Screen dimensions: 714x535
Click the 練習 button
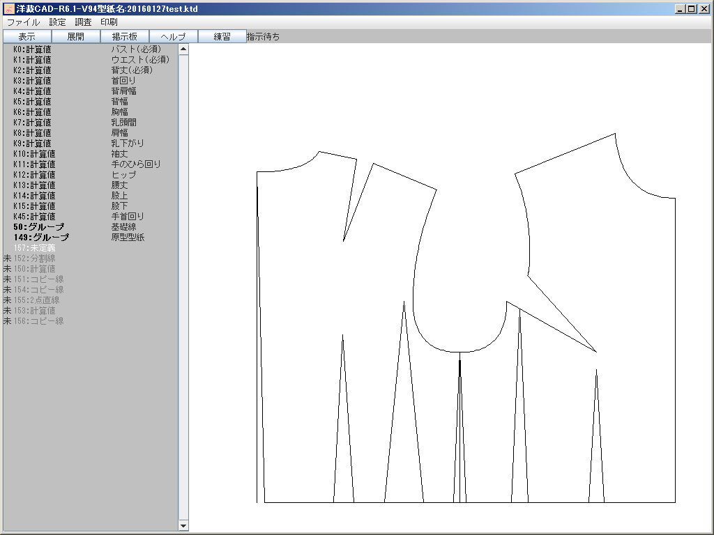222,36
